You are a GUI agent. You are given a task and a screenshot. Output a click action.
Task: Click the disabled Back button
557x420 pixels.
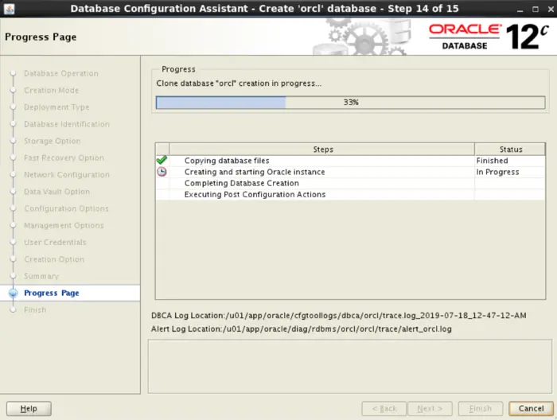384,408
